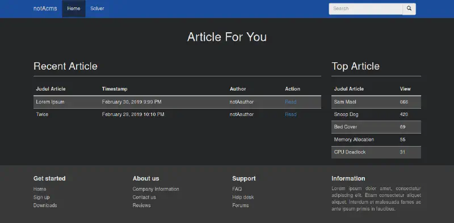
Task: Select the Sam Mael top article row
Action: click(376, 102)
